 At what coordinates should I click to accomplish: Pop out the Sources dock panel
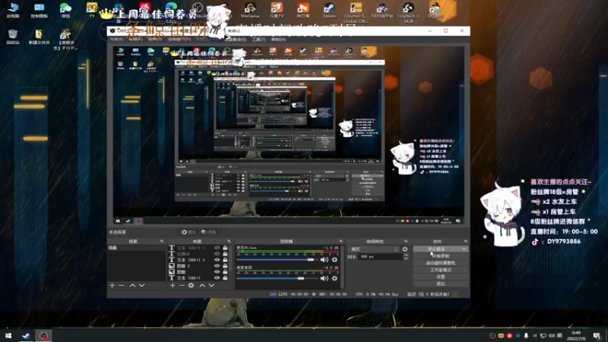[x=229, y=241]
